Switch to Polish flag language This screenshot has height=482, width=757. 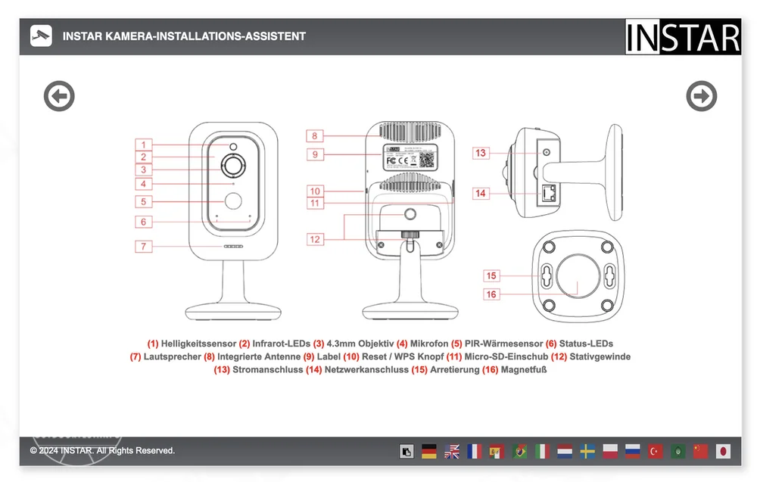click(610, 452)
